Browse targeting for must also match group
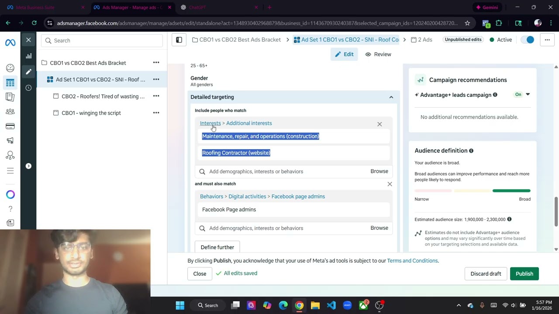Image resolution: width=559 pixels, height=314 pixels. (379, 228)
